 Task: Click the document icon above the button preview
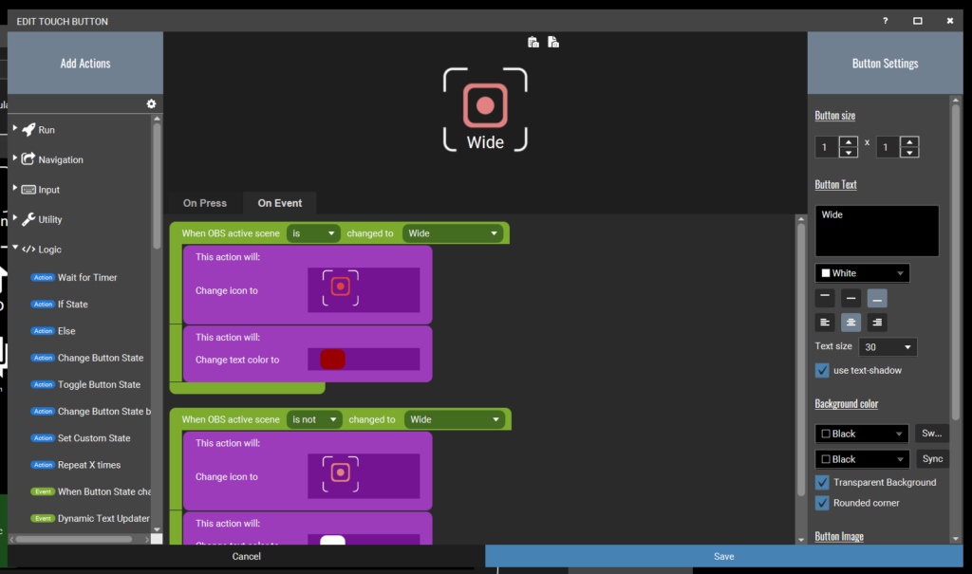pos(553,42)
